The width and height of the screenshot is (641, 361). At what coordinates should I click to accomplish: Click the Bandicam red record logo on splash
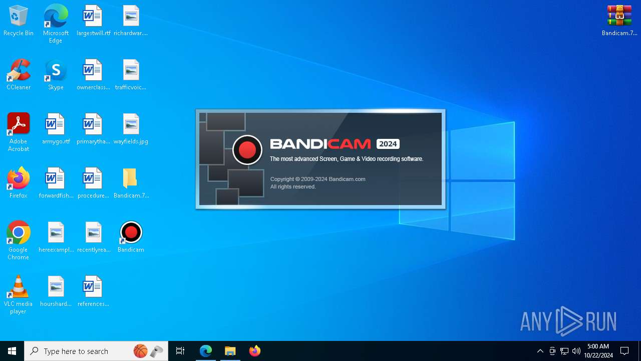coord(247,150)
